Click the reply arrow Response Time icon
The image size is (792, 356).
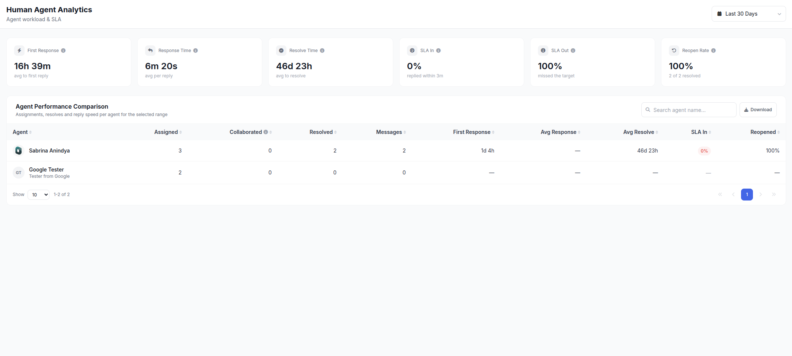click(150, 51)
